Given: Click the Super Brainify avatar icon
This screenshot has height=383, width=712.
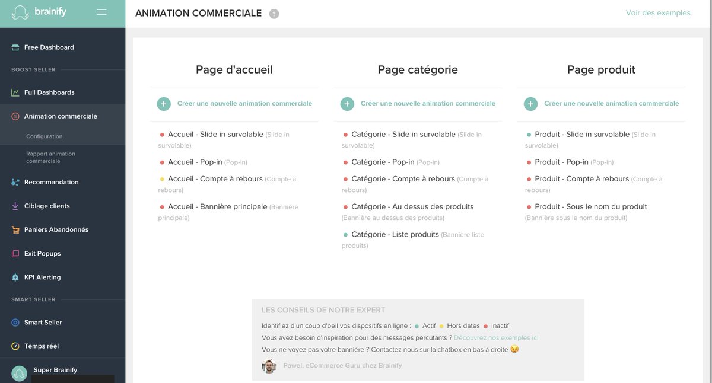Looking at the screenshot, I should point(19,374).
